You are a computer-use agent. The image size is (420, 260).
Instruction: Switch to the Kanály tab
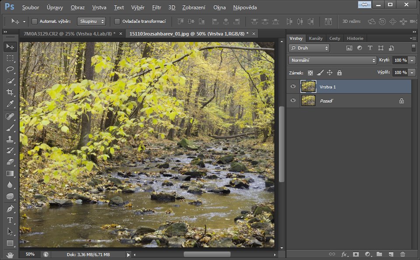coord(315,38)
